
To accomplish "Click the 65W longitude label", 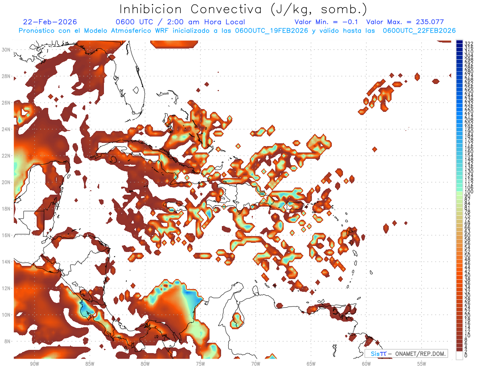I will (x=311, y=364).
